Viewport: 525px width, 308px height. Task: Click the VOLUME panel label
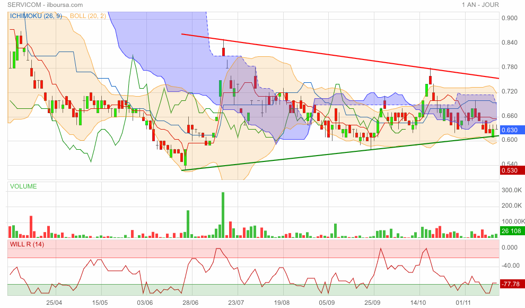click(23, 186)
